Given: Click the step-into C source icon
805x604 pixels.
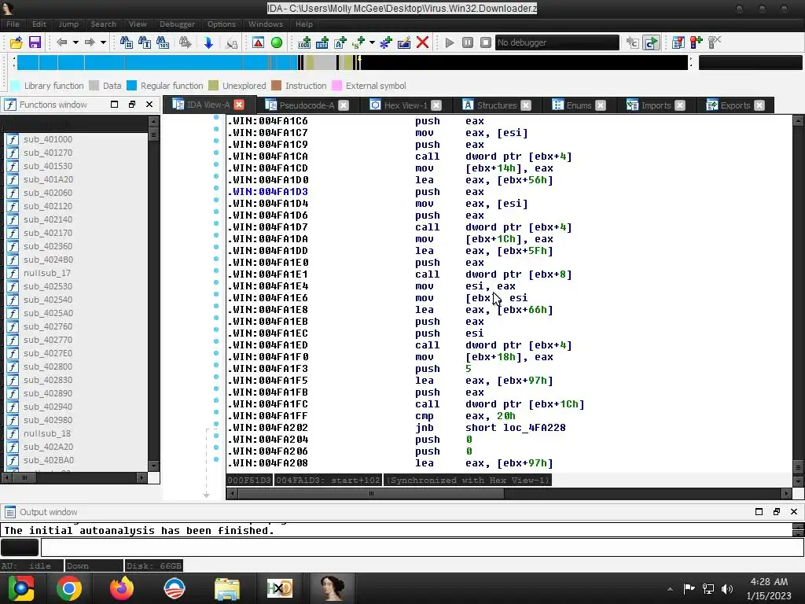Looking at the screenshot, I should click(x=633, y=42).
